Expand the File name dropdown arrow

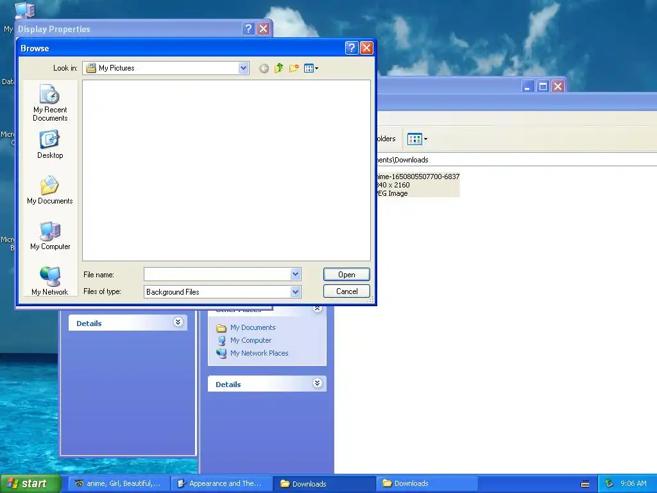coord(295,274)
